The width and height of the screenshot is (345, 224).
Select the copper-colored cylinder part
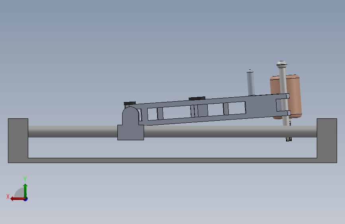[x=294, y=97]
